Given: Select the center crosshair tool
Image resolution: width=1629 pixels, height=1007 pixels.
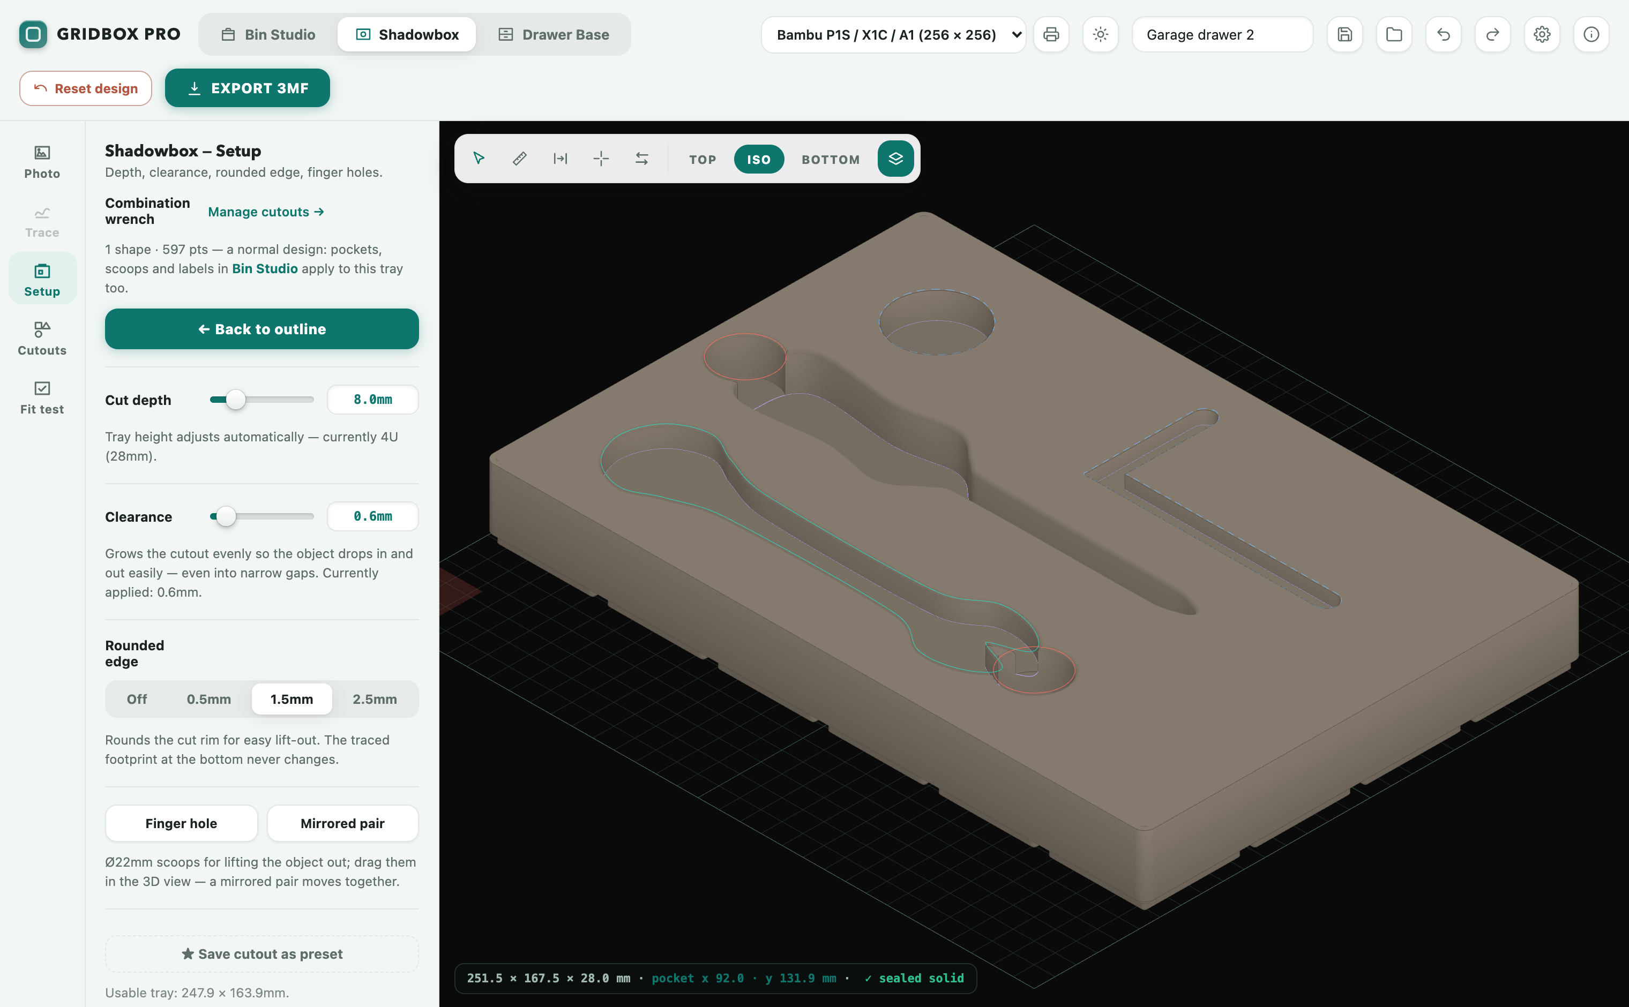Looking at the screenshot, I should [601, 159].
